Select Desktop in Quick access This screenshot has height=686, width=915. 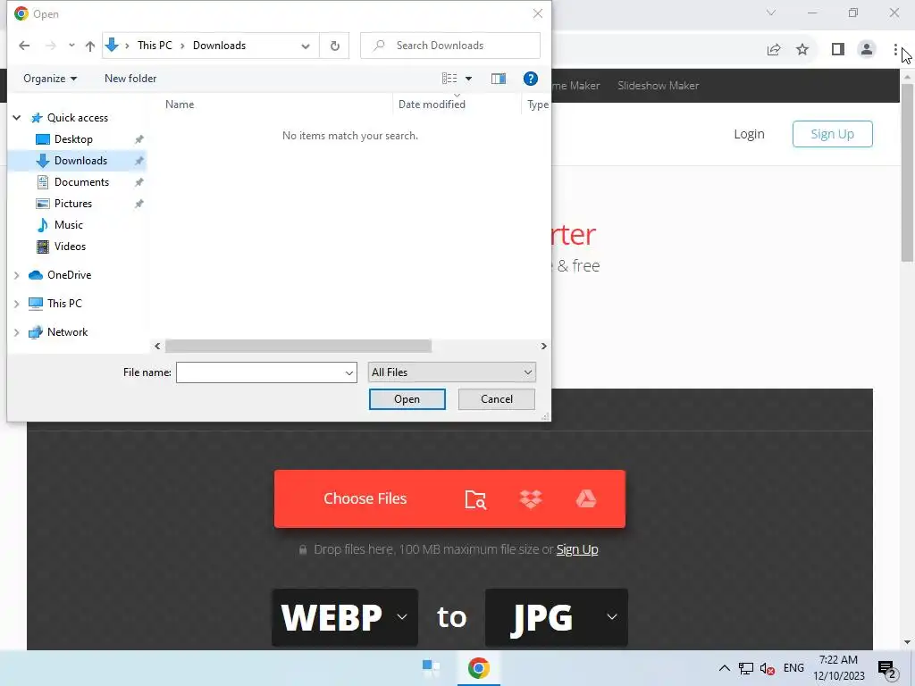click(x=73, y=138)
